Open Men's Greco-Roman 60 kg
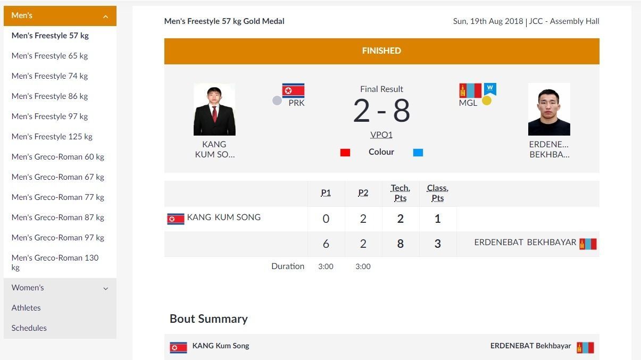This screenshot has width=641, height=360. pos(58,157)
